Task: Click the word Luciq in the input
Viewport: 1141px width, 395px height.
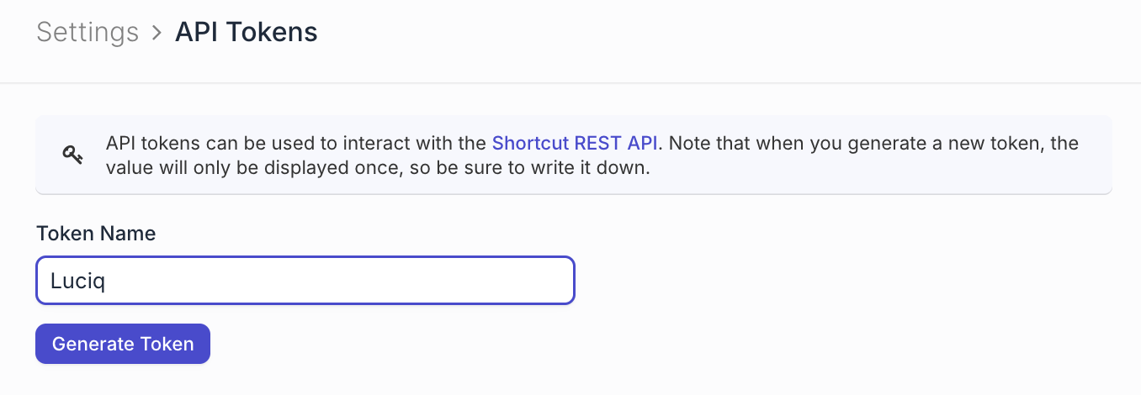Action: [x=77, y=281]
